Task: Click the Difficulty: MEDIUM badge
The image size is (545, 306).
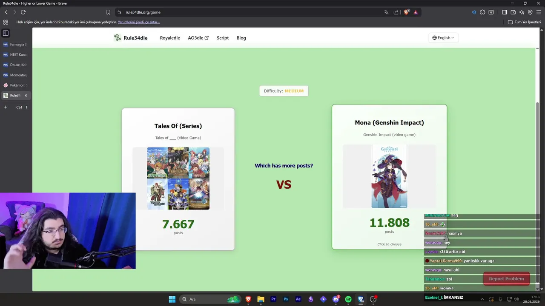Action: (284, 91)
